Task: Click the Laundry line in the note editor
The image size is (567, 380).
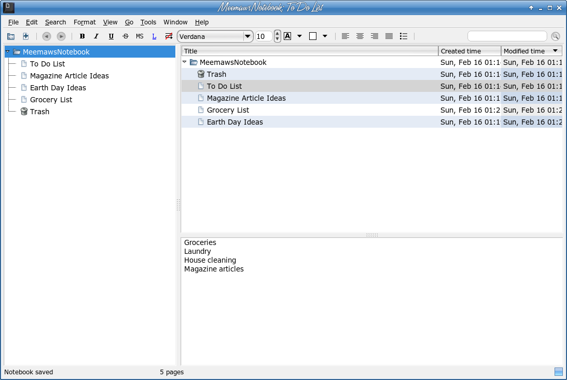Action: tap(198, 251)
